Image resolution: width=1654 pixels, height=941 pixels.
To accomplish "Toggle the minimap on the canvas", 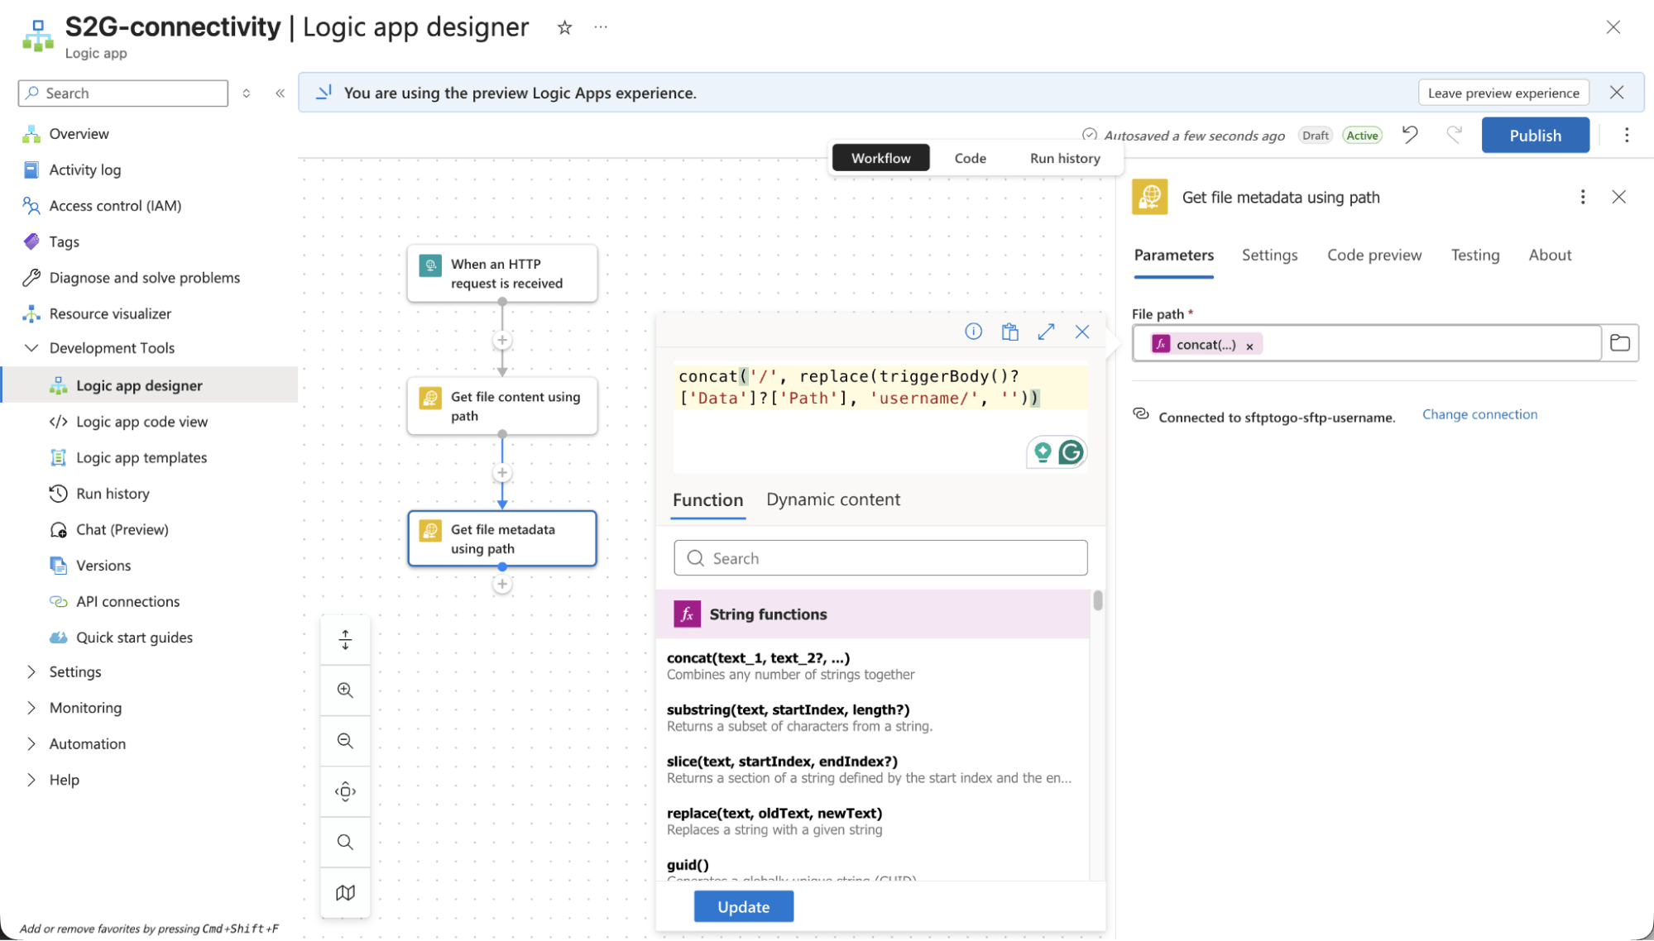I will pyautogui.click(x=345, y=893).
